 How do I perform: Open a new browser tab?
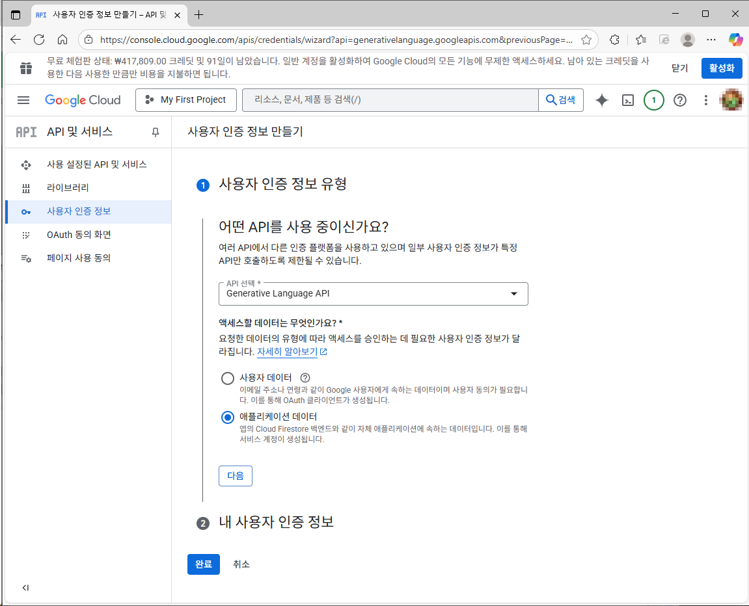[x=198, y=15]
